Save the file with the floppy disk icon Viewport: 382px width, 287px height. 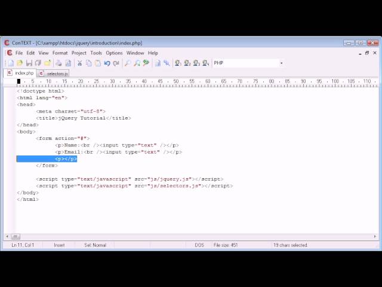[29, 63]
